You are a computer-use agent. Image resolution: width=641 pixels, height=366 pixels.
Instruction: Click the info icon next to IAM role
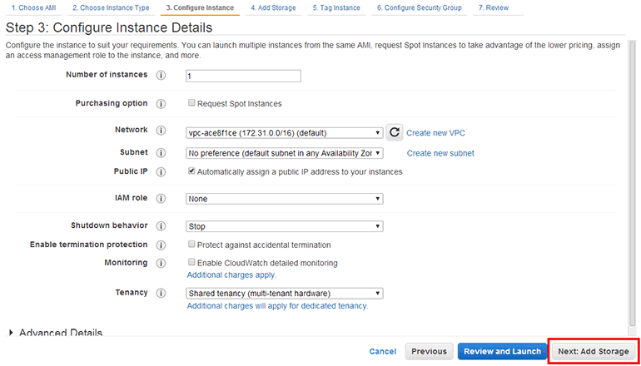pyautogui.click(x=161, y=199)
